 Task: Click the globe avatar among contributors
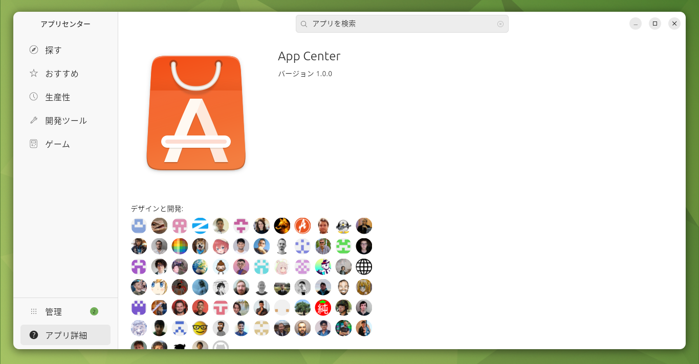364,266
